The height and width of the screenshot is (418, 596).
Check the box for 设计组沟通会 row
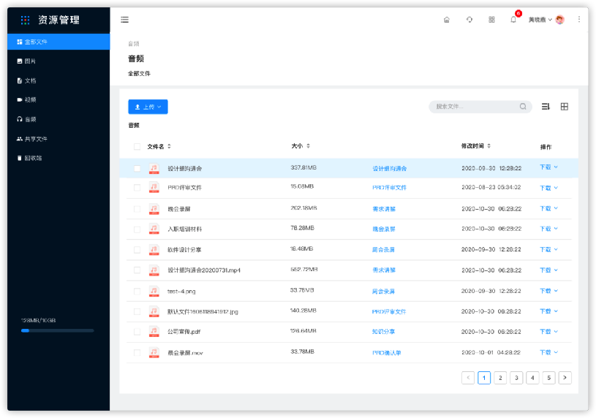(137, 168)
